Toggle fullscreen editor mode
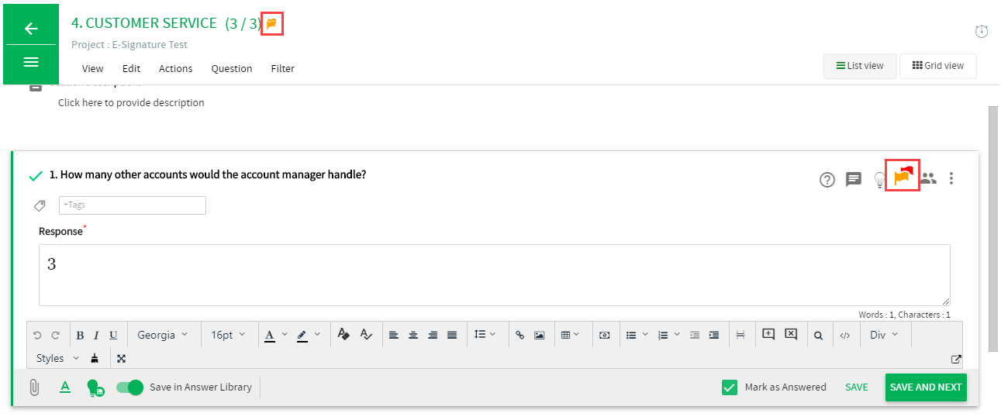This screenshot has width=1001, height=420. coord(121,358)
